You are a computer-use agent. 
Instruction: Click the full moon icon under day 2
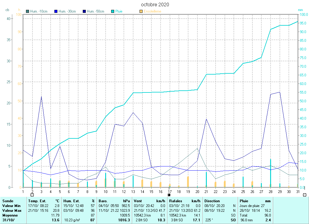(x=32, y=194)
